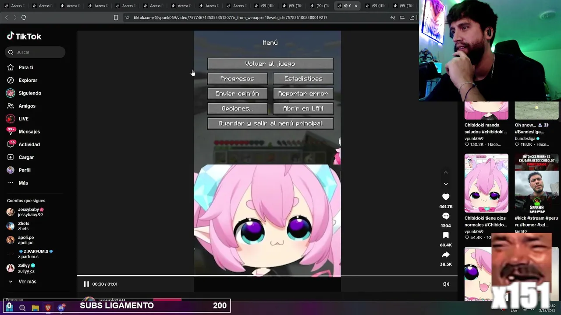This screenshot has height=315, width=561.
Task: Save video with bookmark icon
Action: pos(446,235)
